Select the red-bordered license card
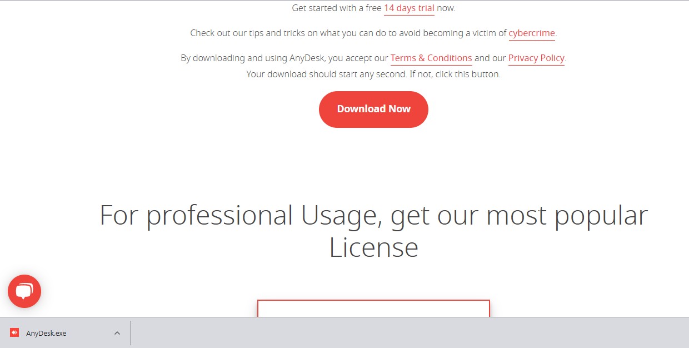 [x=373, y=309]
